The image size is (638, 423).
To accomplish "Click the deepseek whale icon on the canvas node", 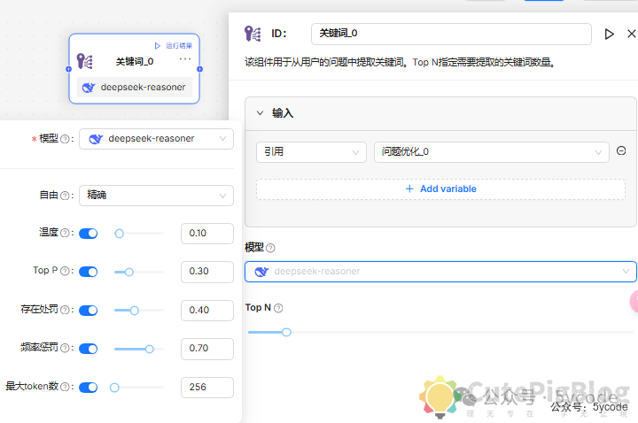I will (89, 88).
